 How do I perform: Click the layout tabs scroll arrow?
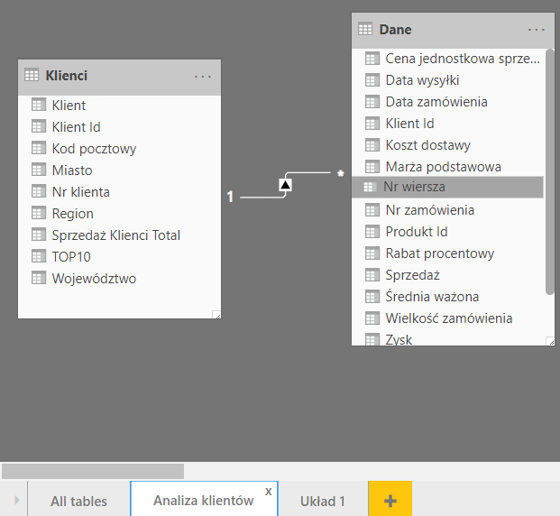[15, 500]
